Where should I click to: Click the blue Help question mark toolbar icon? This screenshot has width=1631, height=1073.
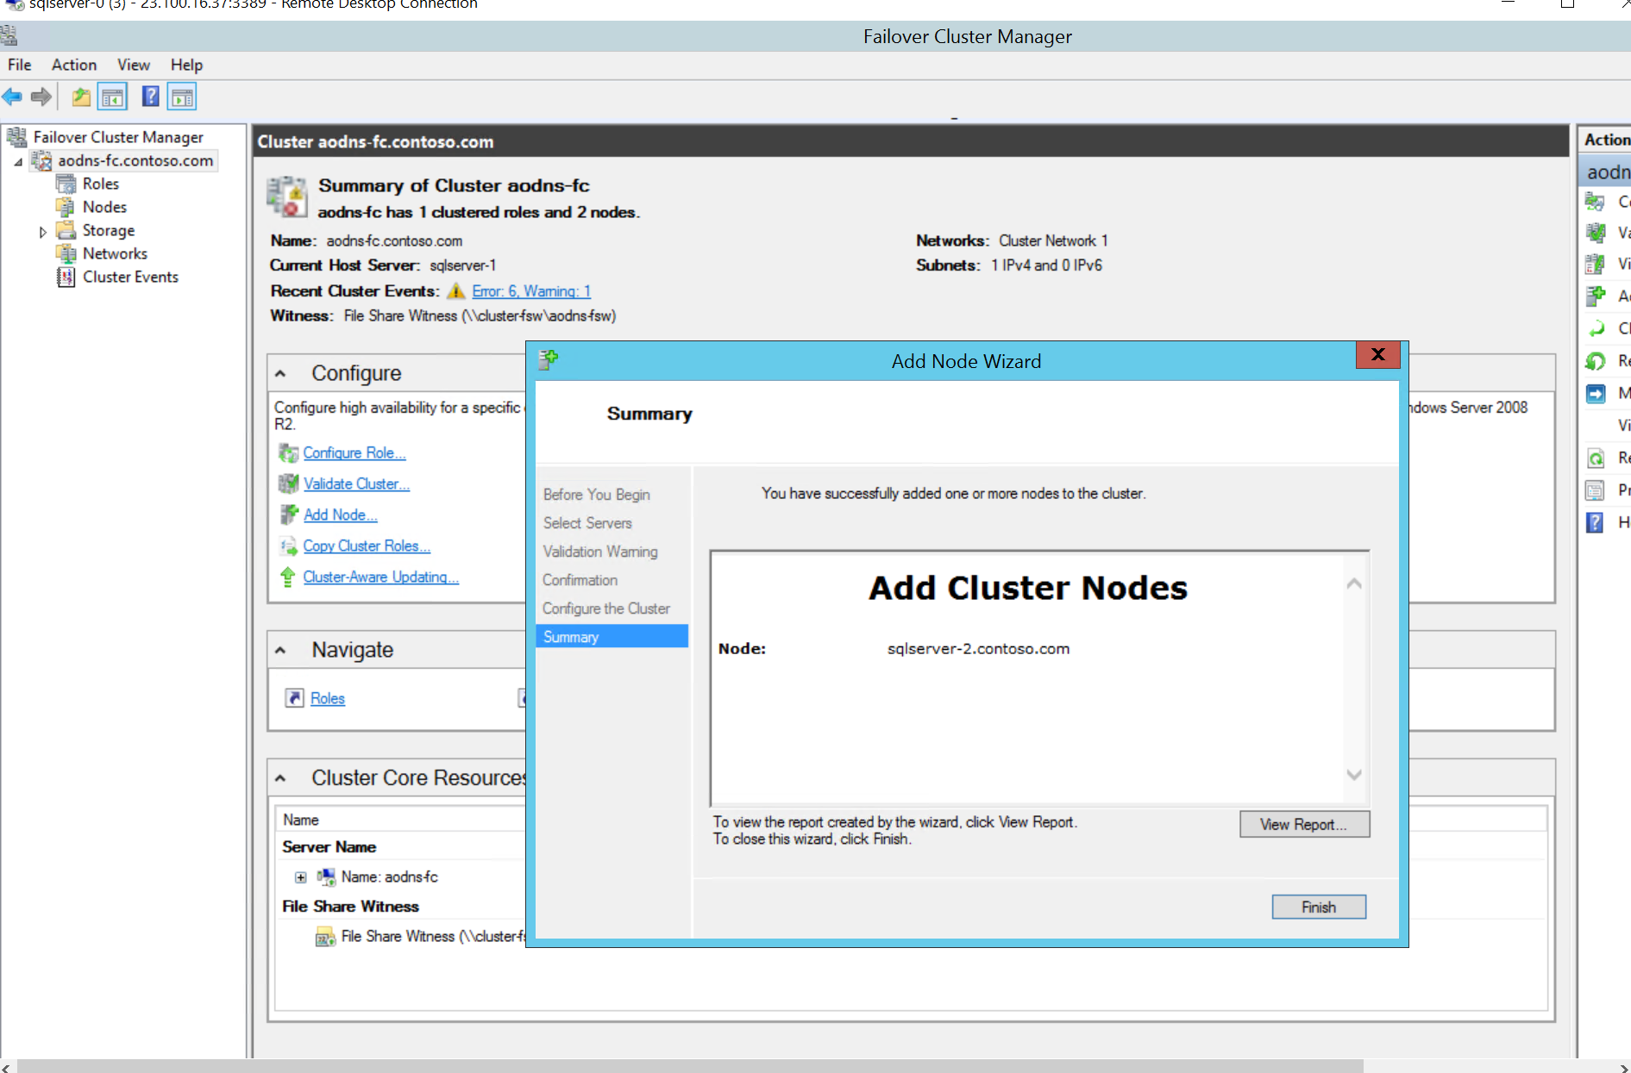(x=150, y=97)
